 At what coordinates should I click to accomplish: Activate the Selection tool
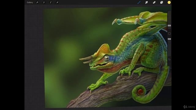pyautogui.click(x=51, y=2)
